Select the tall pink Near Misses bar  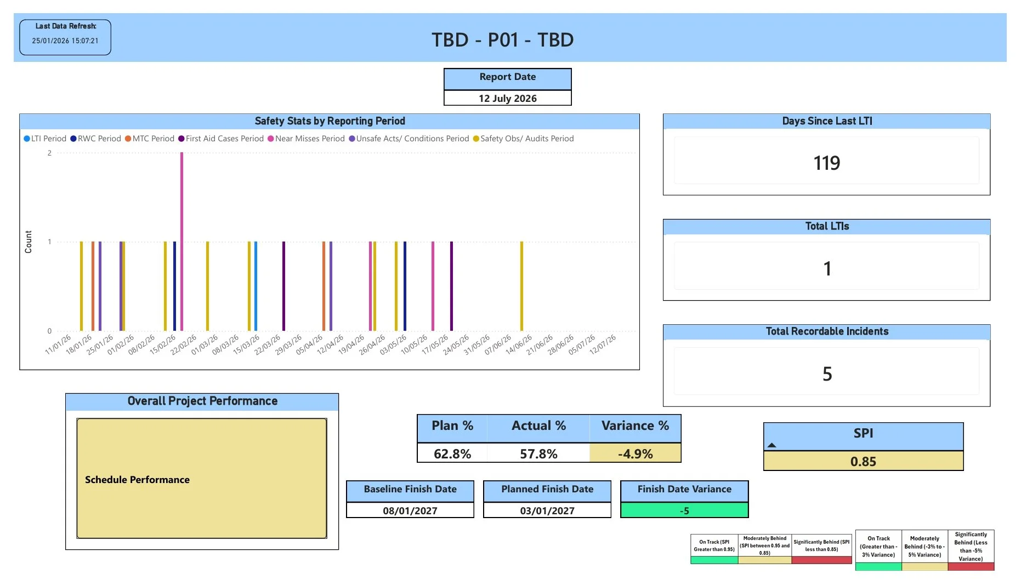click(x=181, y=241)
